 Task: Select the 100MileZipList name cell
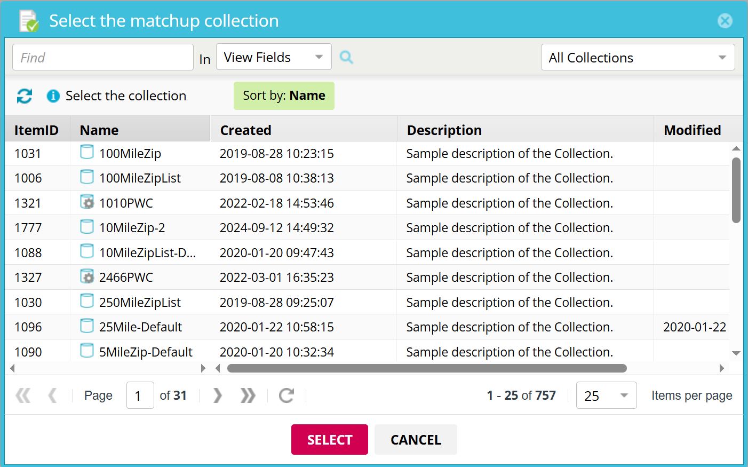click(140, 178)
